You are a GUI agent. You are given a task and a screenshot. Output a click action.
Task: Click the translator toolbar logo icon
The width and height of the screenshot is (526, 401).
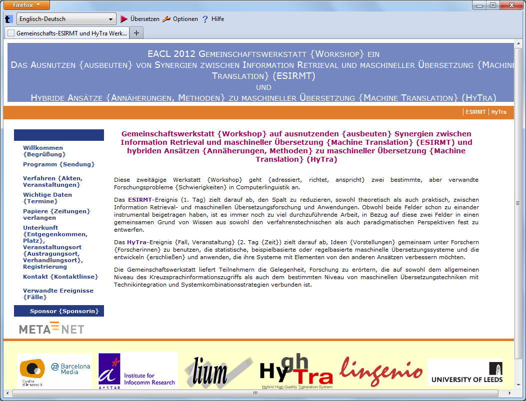[8, 19]
